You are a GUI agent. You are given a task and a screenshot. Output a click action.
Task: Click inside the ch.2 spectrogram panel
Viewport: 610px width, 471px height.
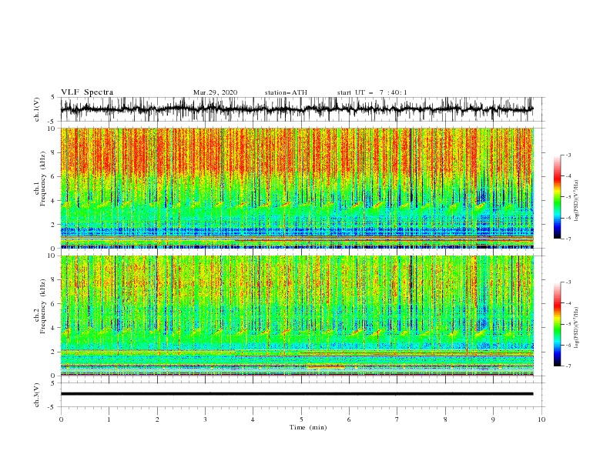pos(297,316)
